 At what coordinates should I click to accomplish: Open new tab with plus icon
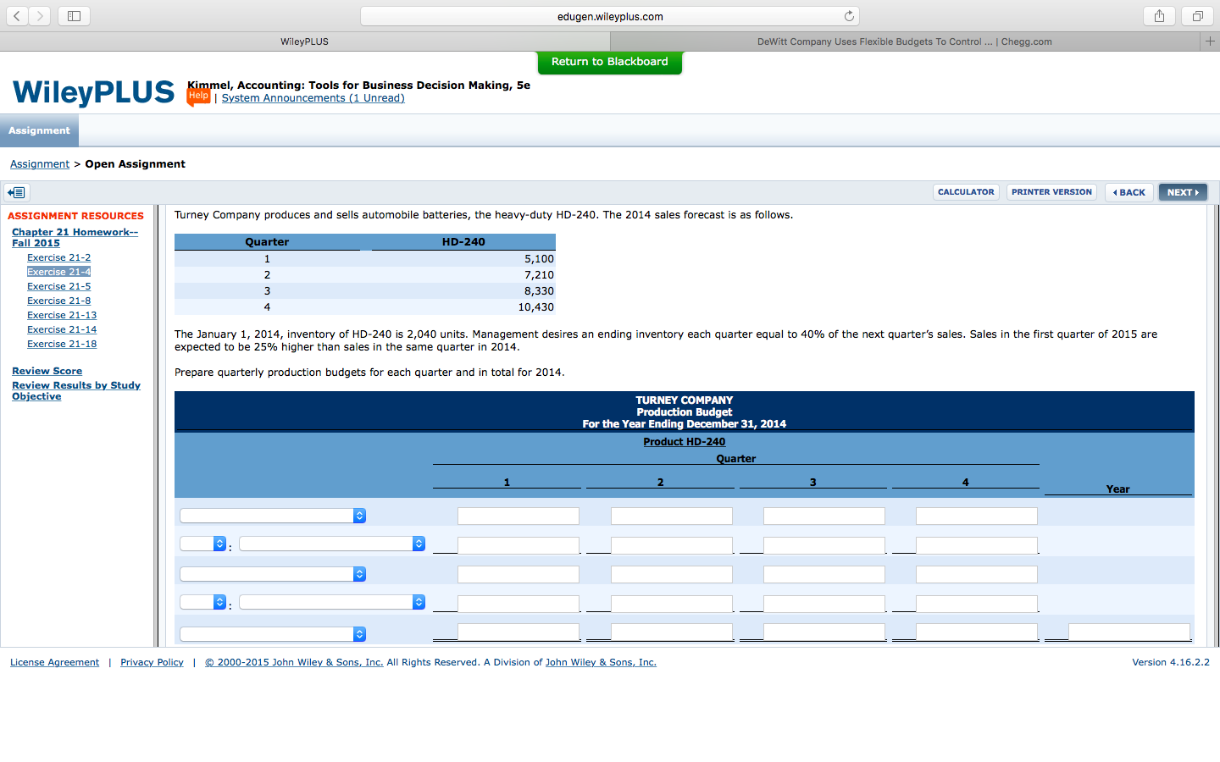[x=1210, y=41]
